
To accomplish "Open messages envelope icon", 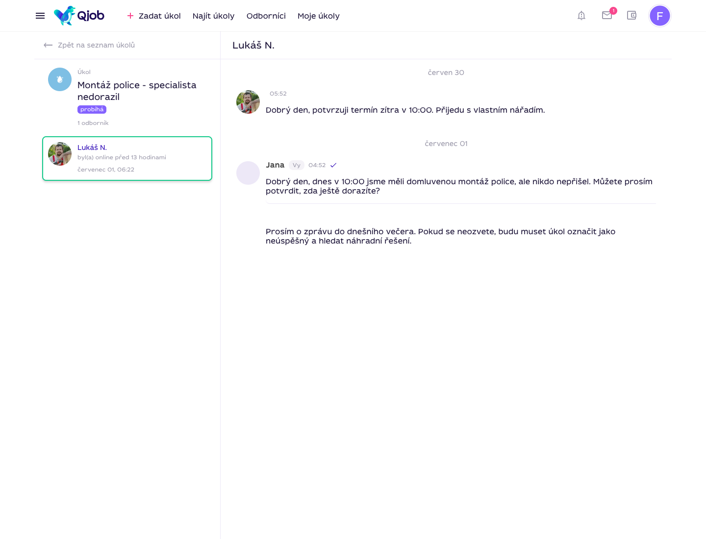I will 607,15.
